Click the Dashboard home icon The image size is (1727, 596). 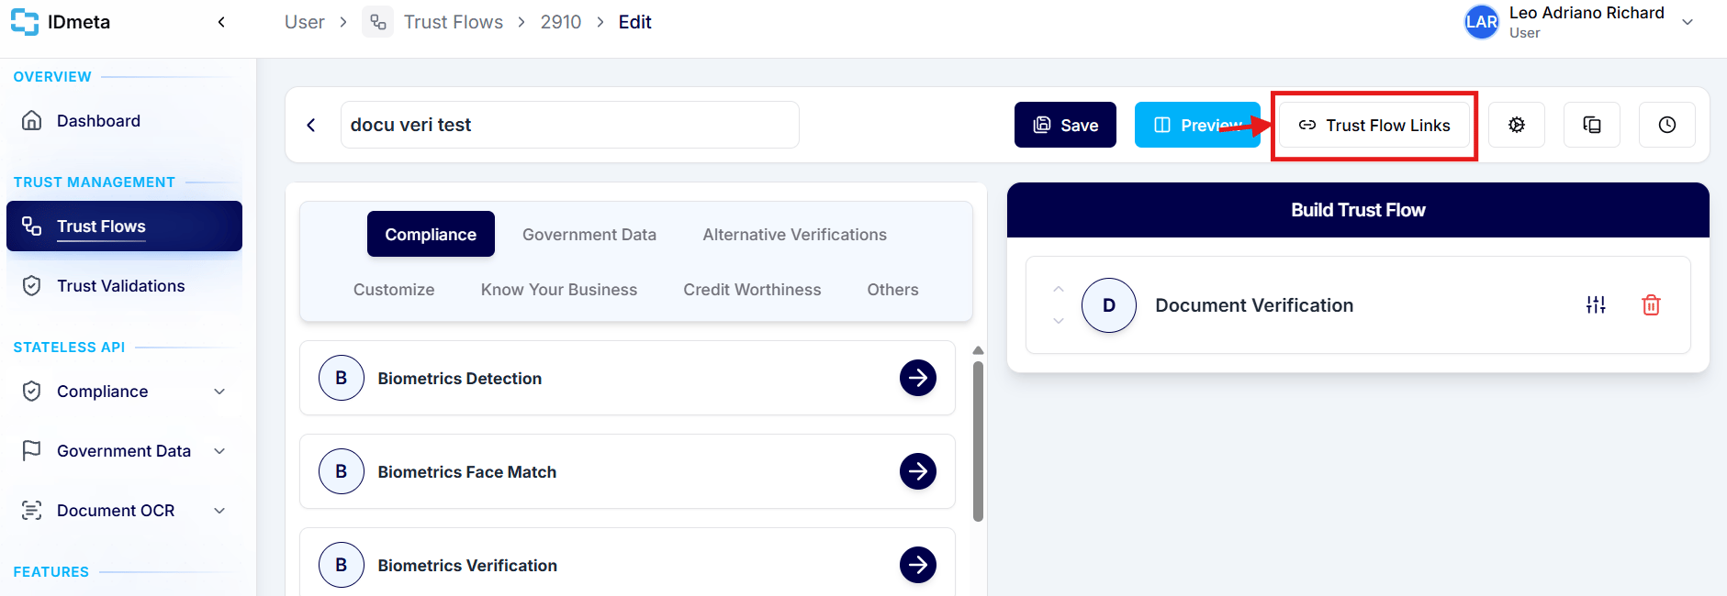click(x=32, y=121)
